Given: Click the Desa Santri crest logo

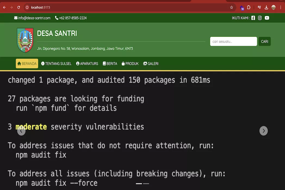Looking at the screenshot, I should pyautogui.click(x=25, y=40).
